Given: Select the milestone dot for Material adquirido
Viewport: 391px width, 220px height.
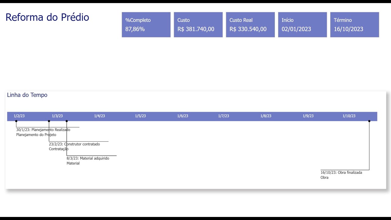Looking at the screenshot, I should coord(67,121).
